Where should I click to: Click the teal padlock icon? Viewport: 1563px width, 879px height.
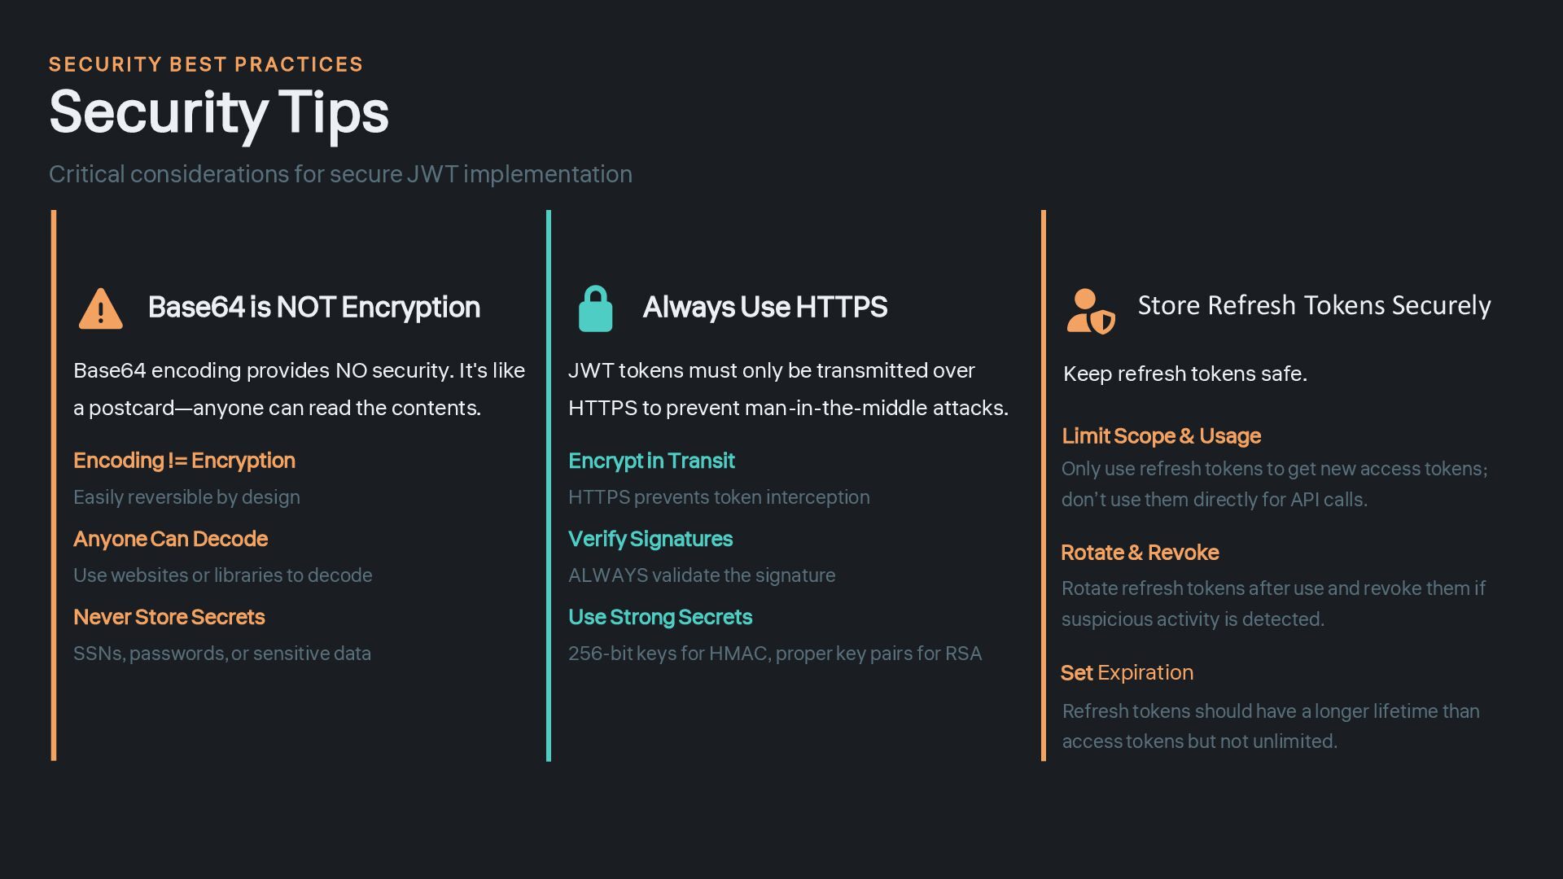coord(595,309)
